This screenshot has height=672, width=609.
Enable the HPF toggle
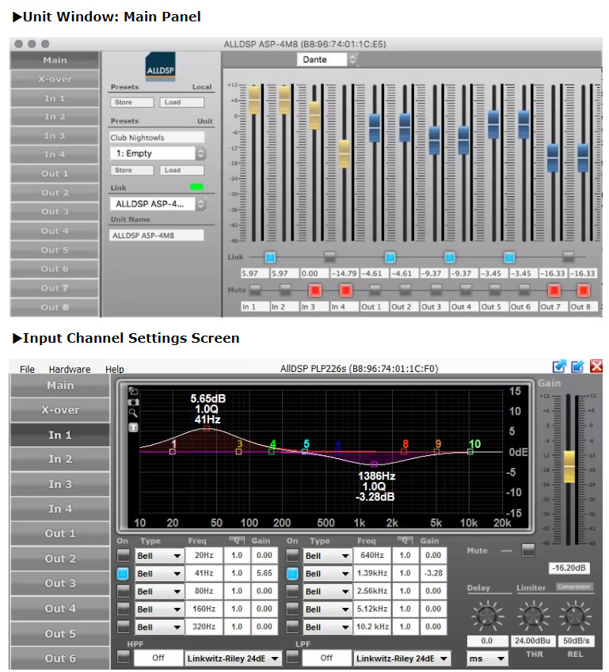pos(123,657)
